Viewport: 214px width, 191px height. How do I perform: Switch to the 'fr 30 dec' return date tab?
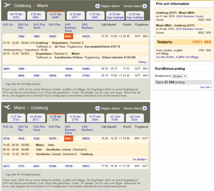[75, 118]
